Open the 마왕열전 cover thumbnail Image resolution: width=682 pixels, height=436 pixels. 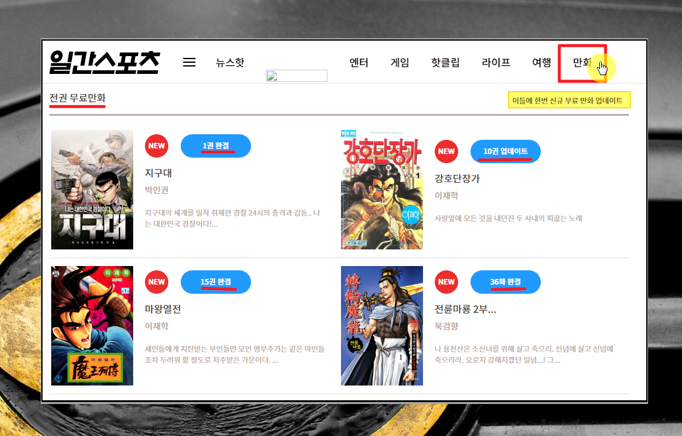point(92,326)
